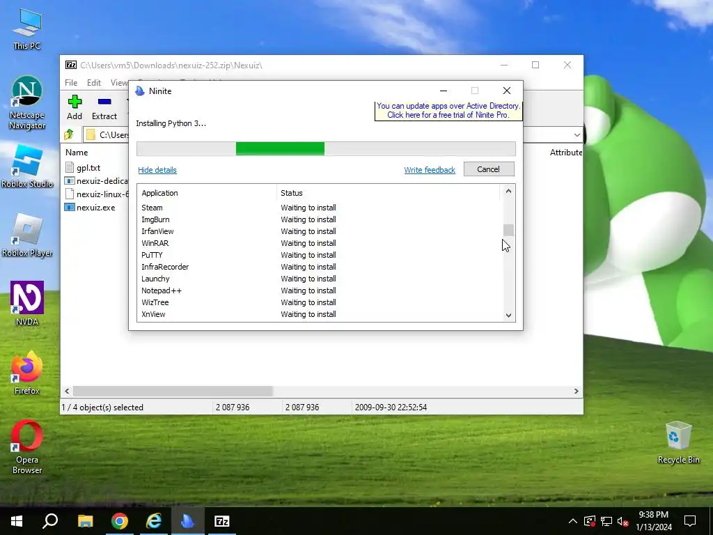Click Ninite list vertical scrollbar thumb
This screenshot has height=535, width=713.
508,230
